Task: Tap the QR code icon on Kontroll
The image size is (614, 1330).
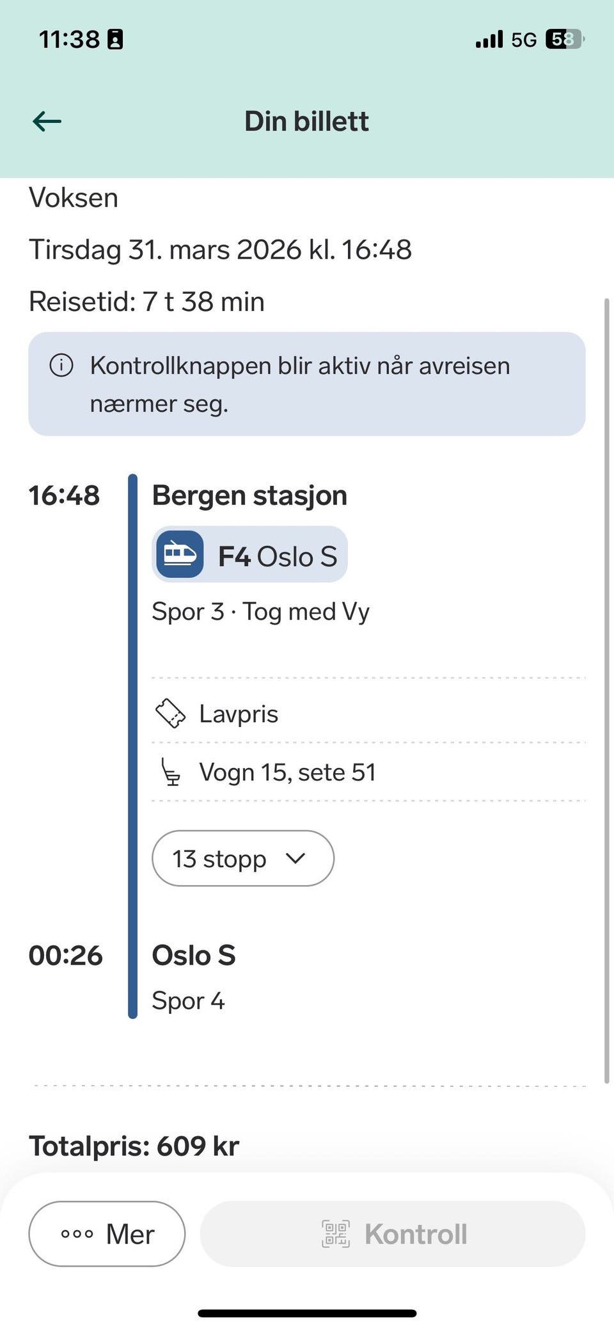Action: [336, 1234]
